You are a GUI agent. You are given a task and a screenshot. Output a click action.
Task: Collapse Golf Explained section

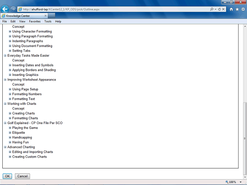point(5,123)
